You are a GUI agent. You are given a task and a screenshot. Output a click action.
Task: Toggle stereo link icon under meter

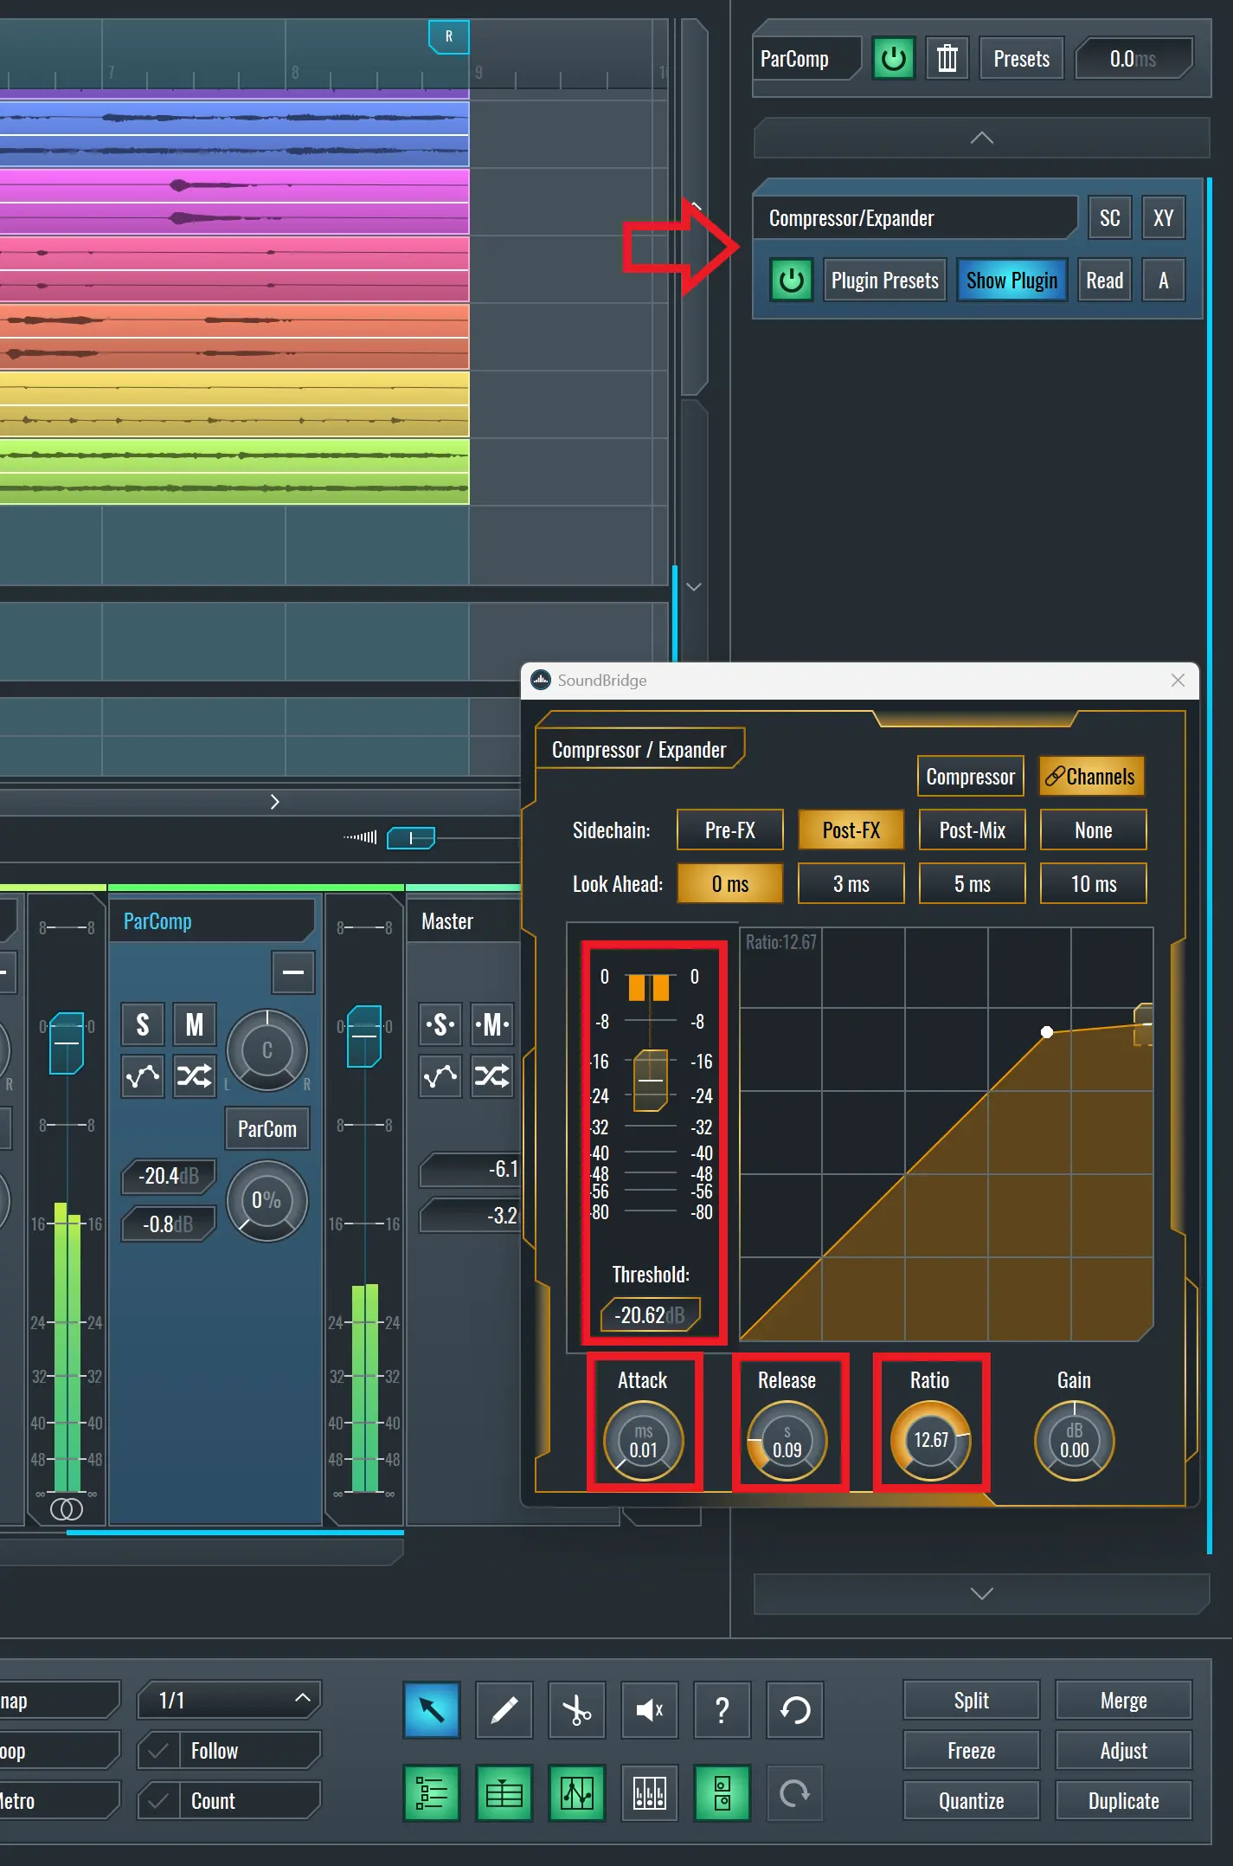[x=67, y=1509]
